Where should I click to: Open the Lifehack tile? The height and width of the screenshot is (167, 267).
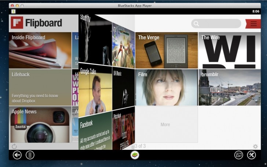pyautogui.click(x=40, y=87)
